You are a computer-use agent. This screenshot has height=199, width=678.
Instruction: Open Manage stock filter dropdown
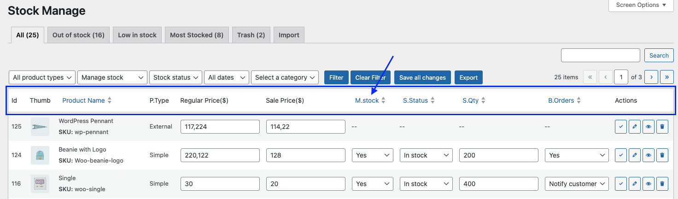(112, 77)
